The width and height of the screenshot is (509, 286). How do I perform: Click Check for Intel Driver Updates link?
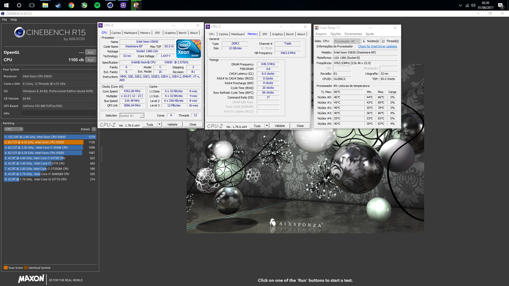[x=378, y=46]
